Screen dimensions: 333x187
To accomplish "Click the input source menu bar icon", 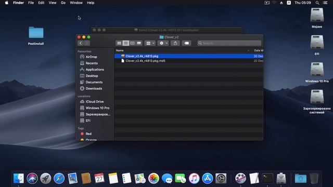I will [x=289, y=3].
